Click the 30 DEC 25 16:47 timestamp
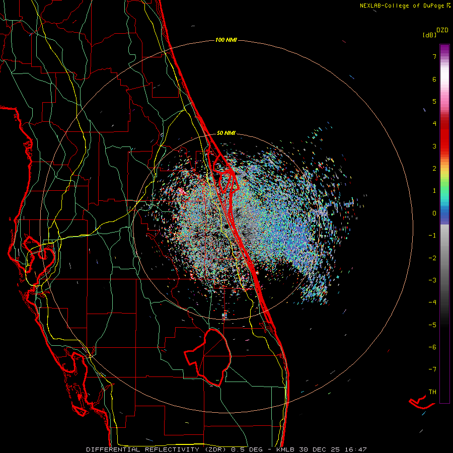453x453 pixels. coord(333,449)
